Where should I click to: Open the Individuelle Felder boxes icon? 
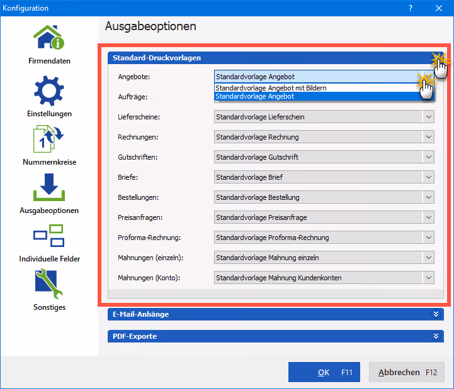tap(48, 236)
